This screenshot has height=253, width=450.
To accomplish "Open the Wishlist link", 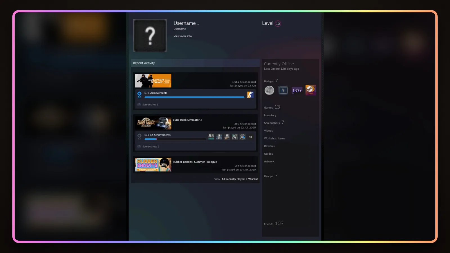I will point(253,179).
